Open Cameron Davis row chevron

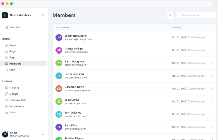click(x=212, y=89)
